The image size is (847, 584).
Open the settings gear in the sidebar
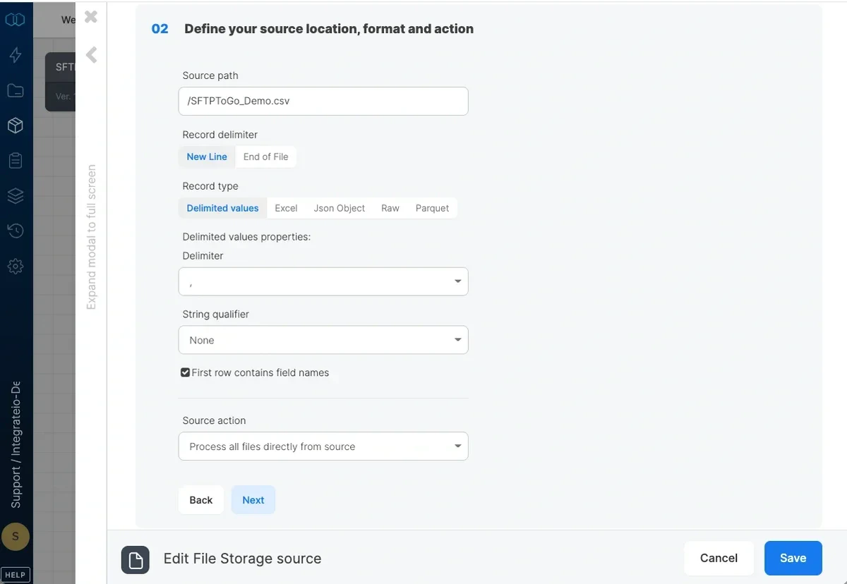tap(16, 266)
